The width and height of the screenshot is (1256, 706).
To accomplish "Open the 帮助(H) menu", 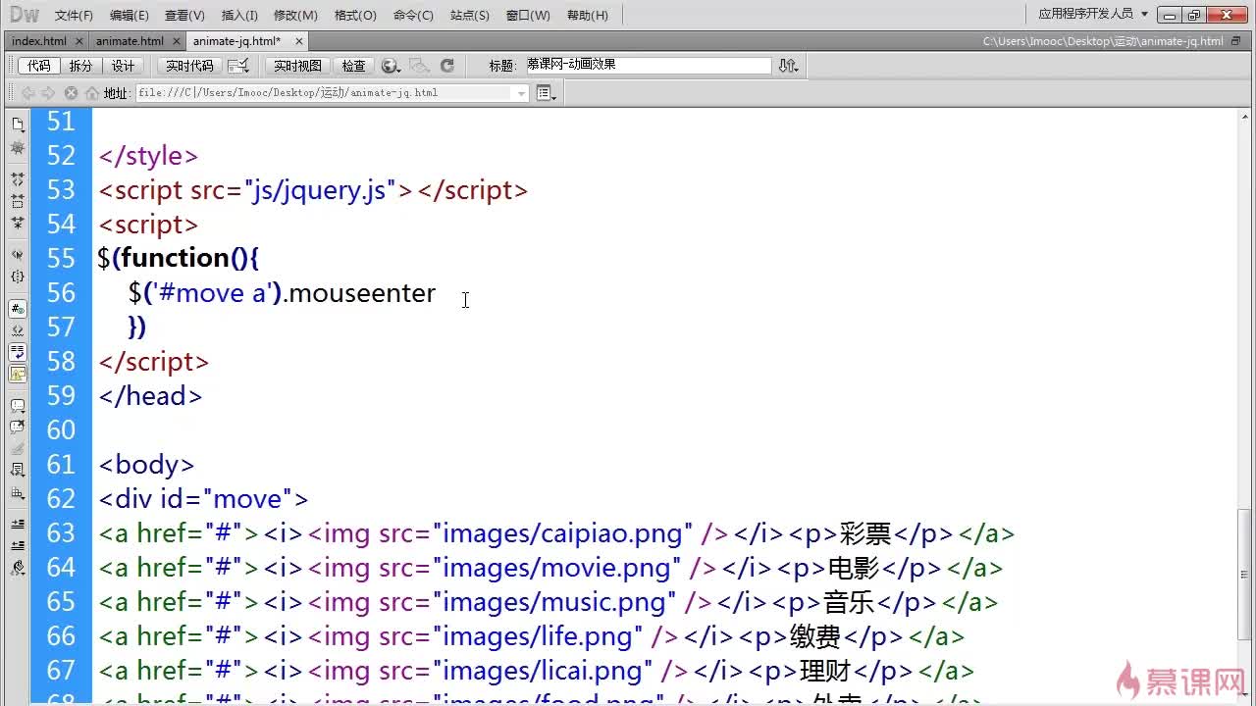I will [587, 15].
